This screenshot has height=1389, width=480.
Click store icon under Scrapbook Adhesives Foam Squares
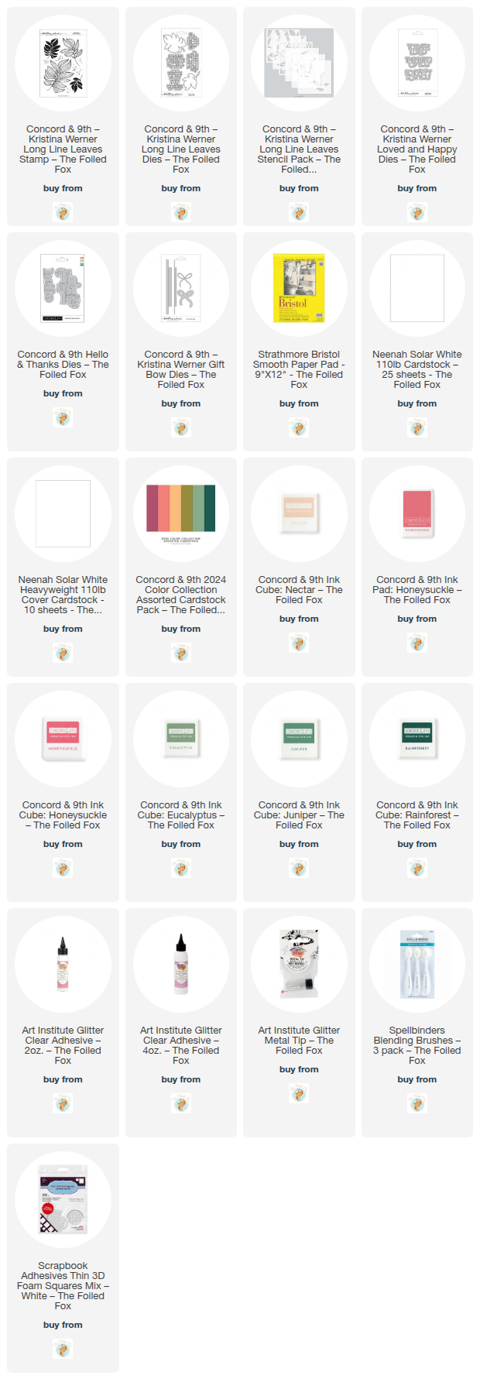[x=63, y=1349]
